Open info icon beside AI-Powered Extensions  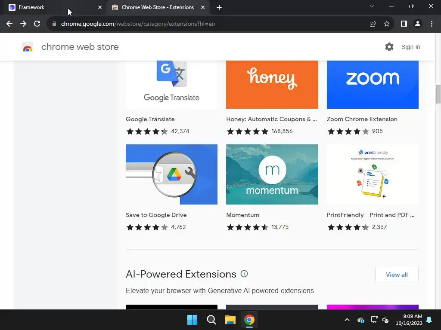click(244, 274)
